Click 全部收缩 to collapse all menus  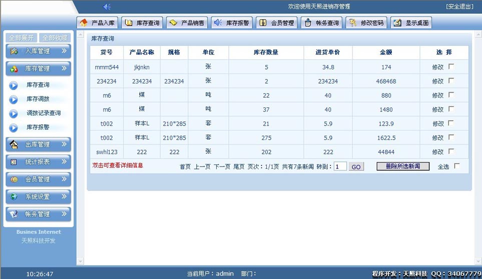click(x=55, y=38)
